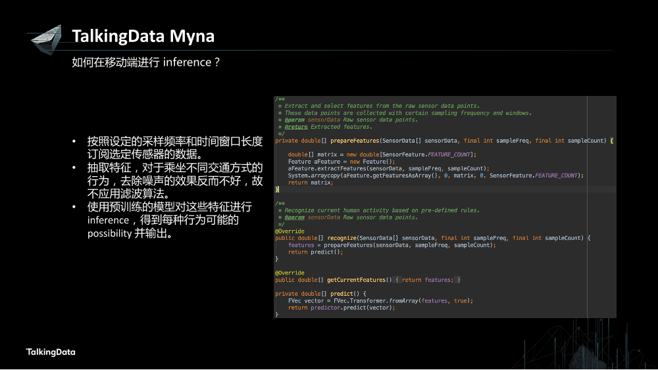Click the getCurrentFeatures method line
The width and height of the screenshot is (658, 370).
click(x=368, y=280)
